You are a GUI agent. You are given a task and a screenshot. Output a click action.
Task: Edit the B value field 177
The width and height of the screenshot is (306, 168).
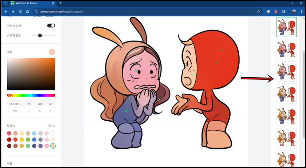[x=50, y=104]
